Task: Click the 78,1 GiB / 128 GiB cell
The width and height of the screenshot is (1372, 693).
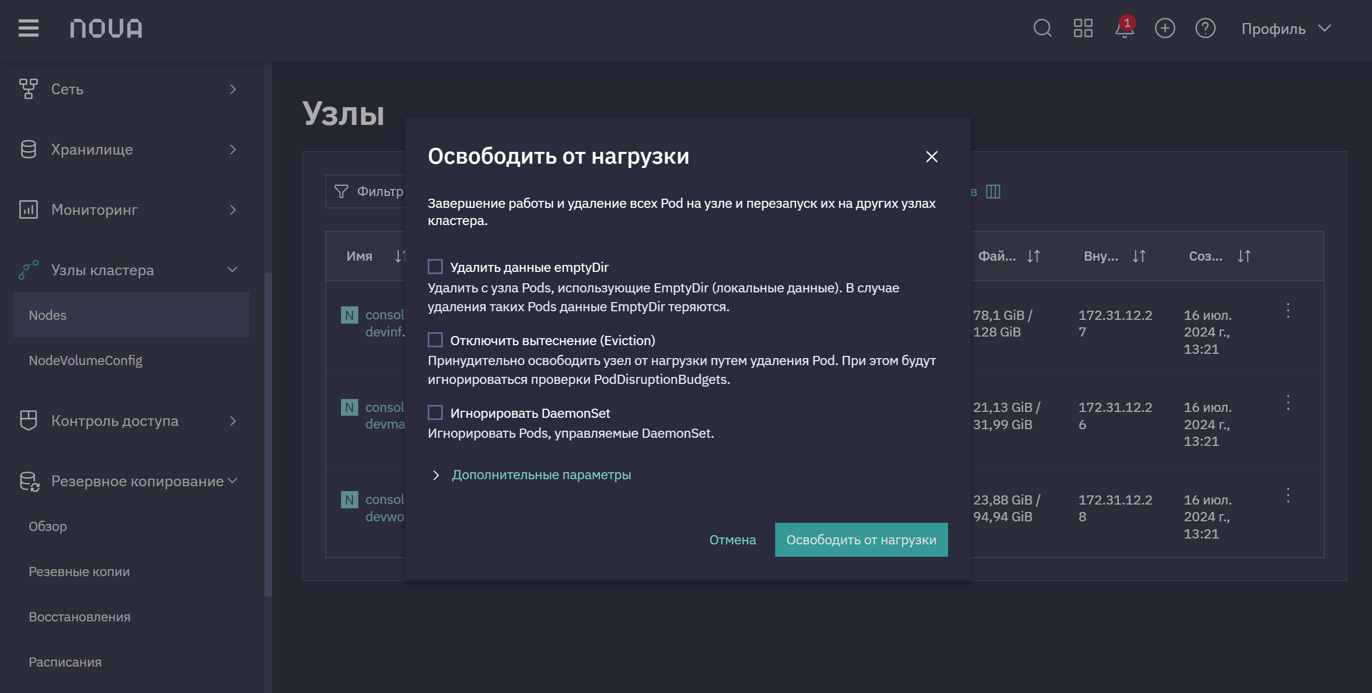Action: [x=1002, y=323]
